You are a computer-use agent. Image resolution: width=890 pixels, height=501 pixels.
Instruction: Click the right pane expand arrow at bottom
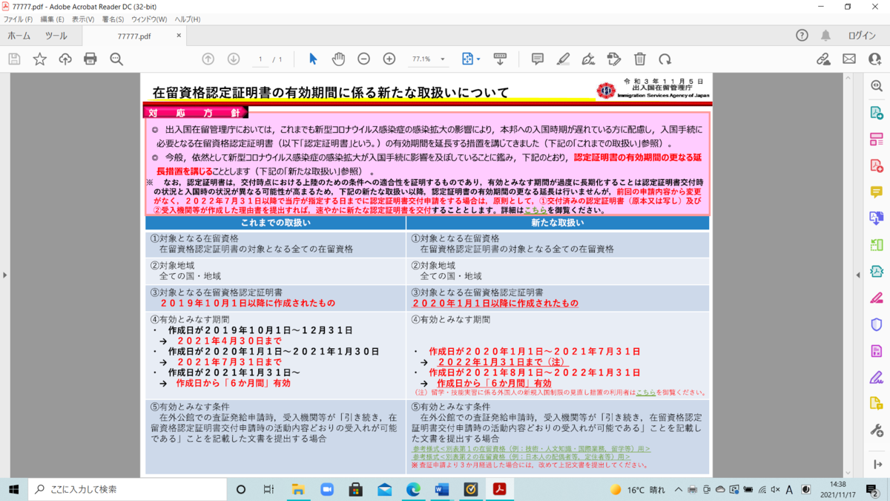click(x=876, y=464)
